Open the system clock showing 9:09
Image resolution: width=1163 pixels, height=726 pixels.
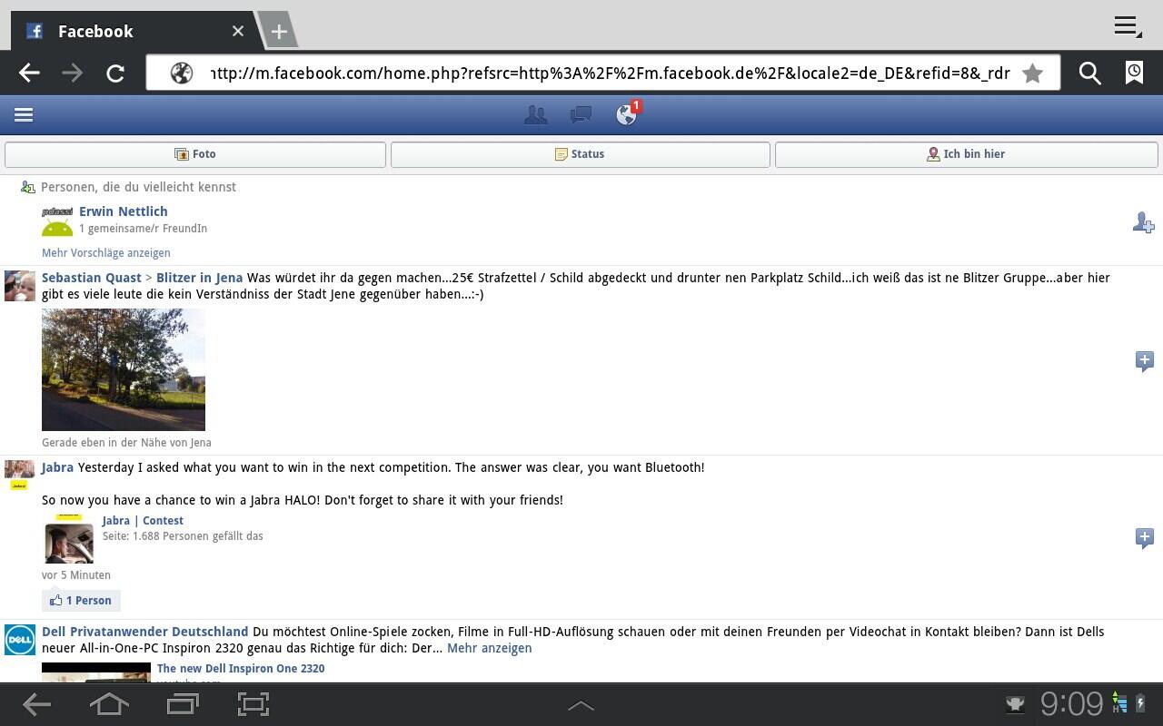coord(1071,704)
